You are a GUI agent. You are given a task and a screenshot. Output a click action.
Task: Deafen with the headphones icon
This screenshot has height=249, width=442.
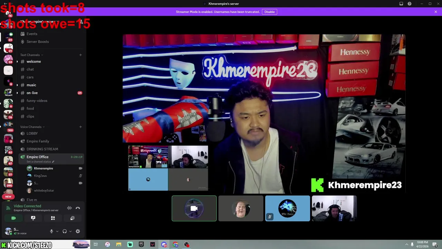pyautogui.click(x=65, y=231)
